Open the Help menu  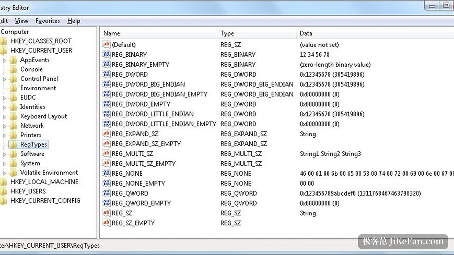coord(74,21)
